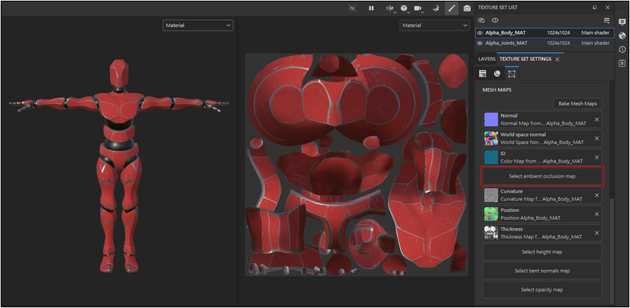
Task: Click the symmetry tool icon
Action: [x=389, y=8]
